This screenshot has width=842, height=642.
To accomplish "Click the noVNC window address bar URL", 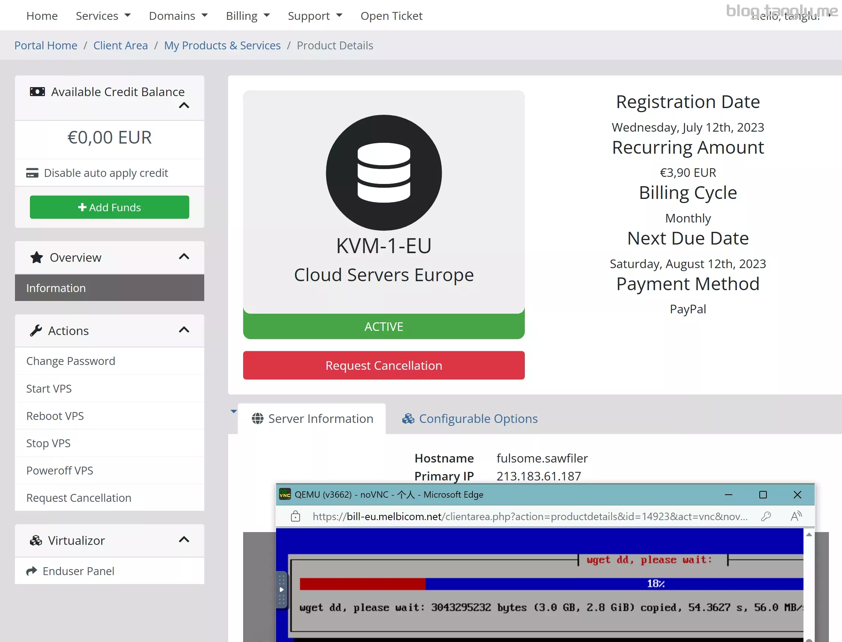I will 530,516.
